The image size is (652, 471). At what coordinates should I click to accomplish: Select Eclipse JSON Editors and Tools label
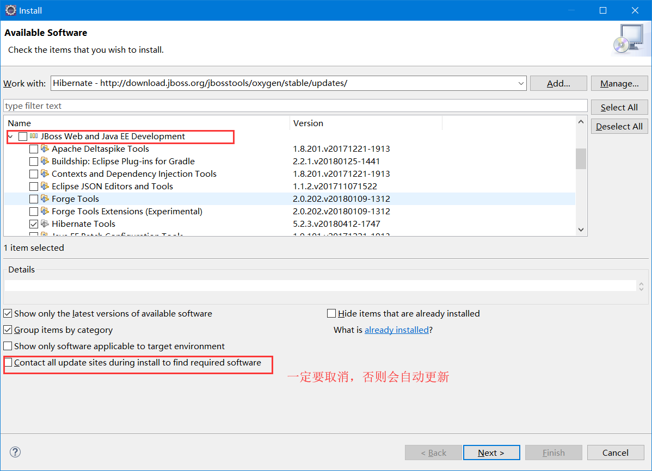tap(112, 186)
